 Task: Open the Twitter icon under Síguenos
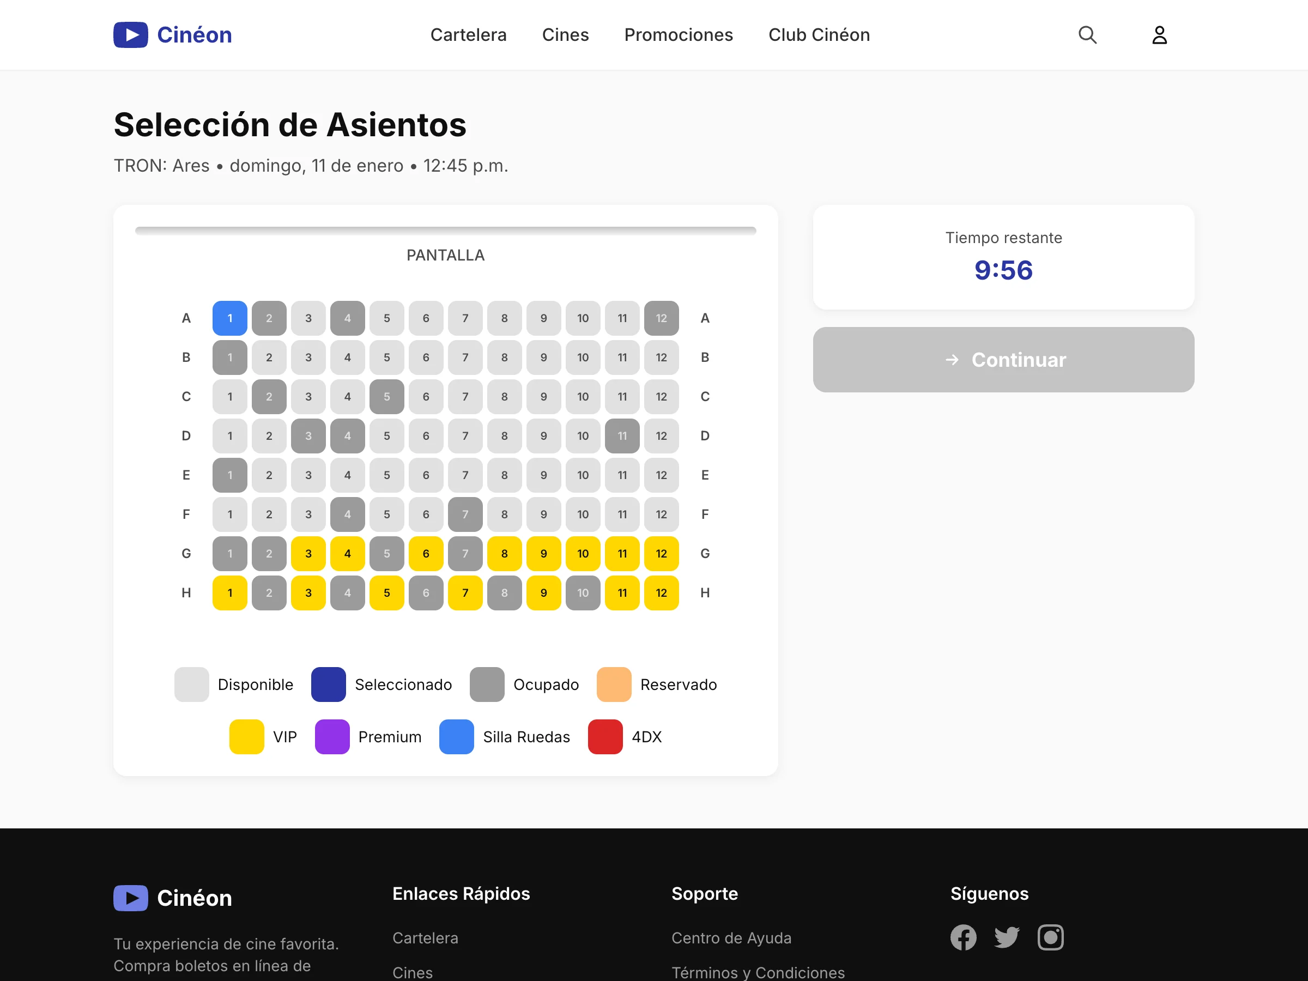point(1007,937)
